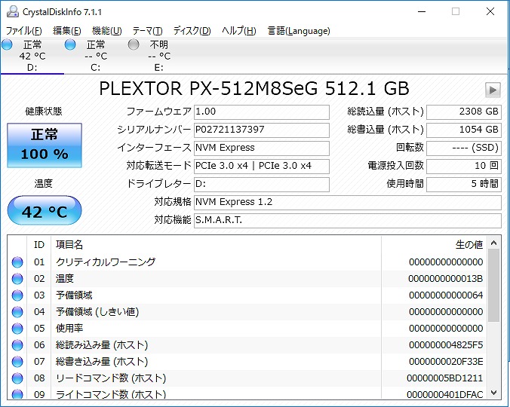Click status icon for 04 予備領域 (しきい値)
The width and height of the screenshot is (510, 407).
pyautogui.click(x=17, y=312)
